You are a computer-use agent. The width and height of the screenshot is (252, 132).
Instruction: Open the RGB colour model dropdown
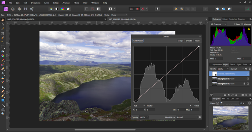pyautogui.click(x=139, y=106)
